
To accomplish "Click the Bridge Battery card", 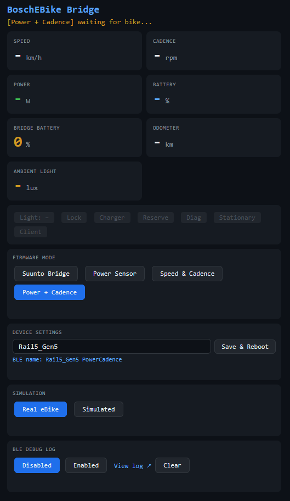I will (x=75, y=137).
